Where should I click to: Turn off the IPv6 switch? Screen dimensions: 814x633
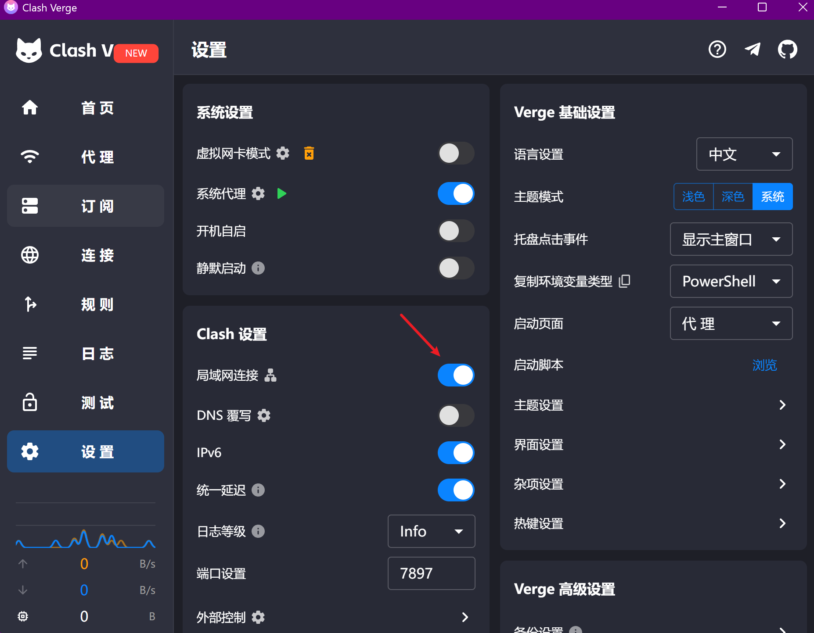coord(456,453)
